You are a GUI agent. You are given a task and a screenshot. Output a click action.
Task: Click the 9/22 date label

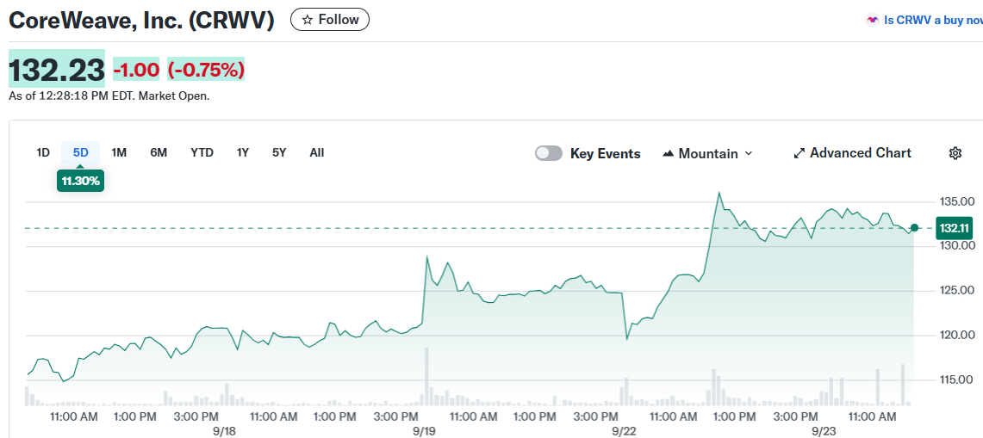pyautogui.click(x=625, y=432)
